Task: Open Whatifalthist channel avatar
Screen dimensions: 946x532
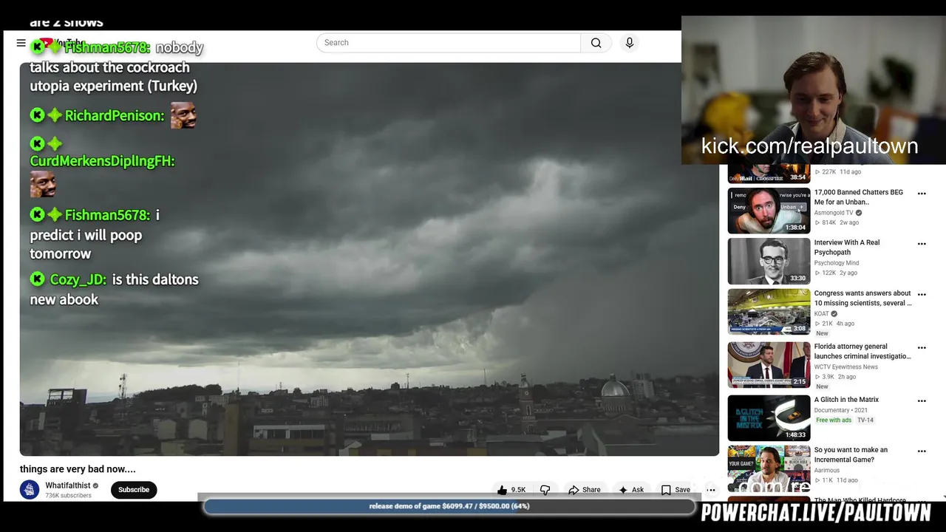Action: 30,490
